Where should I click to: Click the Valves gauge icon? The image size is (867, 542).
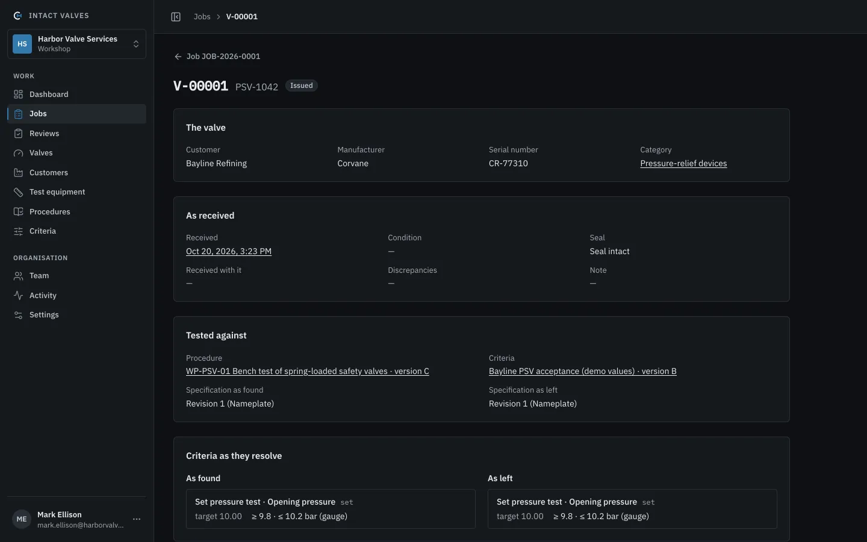(19, 153)
